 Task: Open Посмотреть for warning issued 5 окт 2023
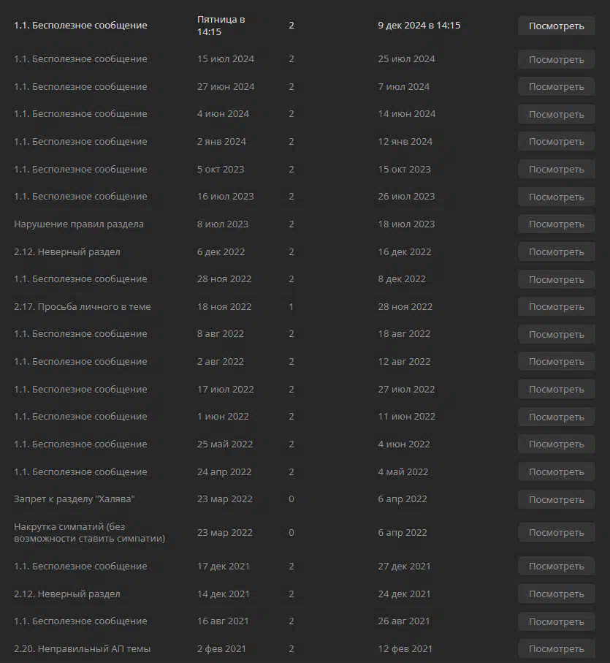[557, 169]
